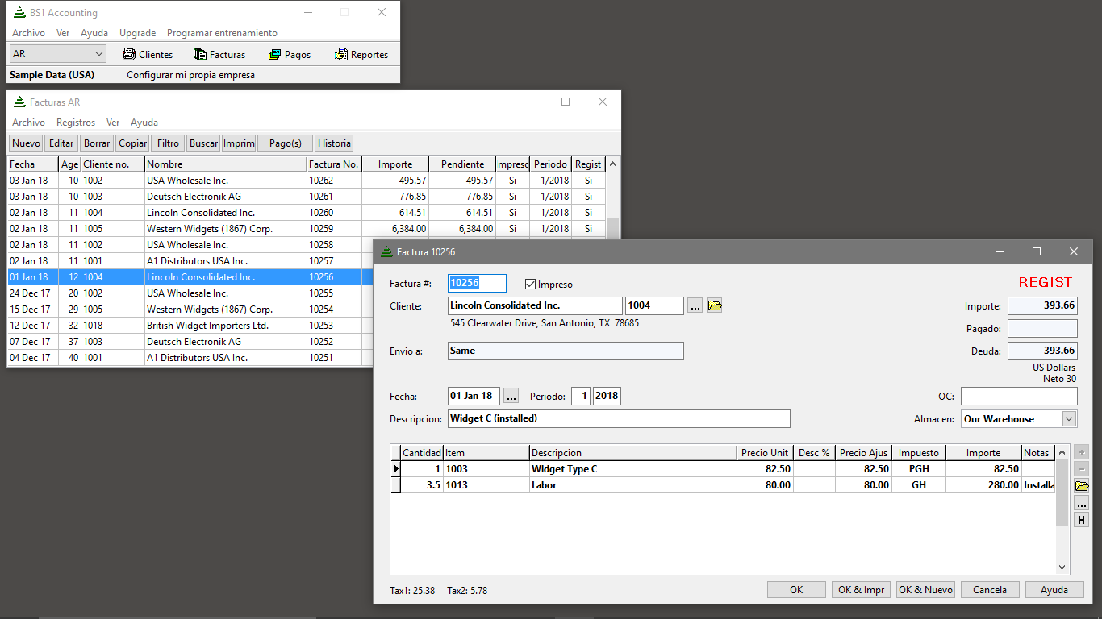Select the Labor line item description
This screenshot has height=619, width=1102.
[x=633, y=485]
